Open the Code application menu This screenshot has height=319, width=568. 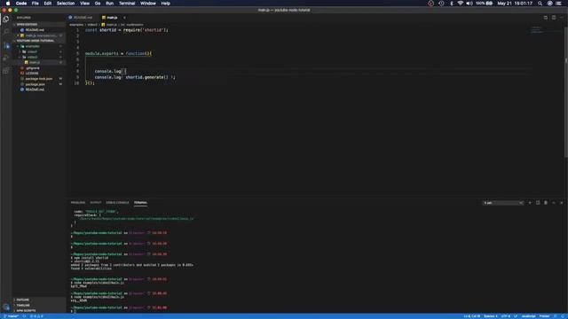click(x=21, y=4)
